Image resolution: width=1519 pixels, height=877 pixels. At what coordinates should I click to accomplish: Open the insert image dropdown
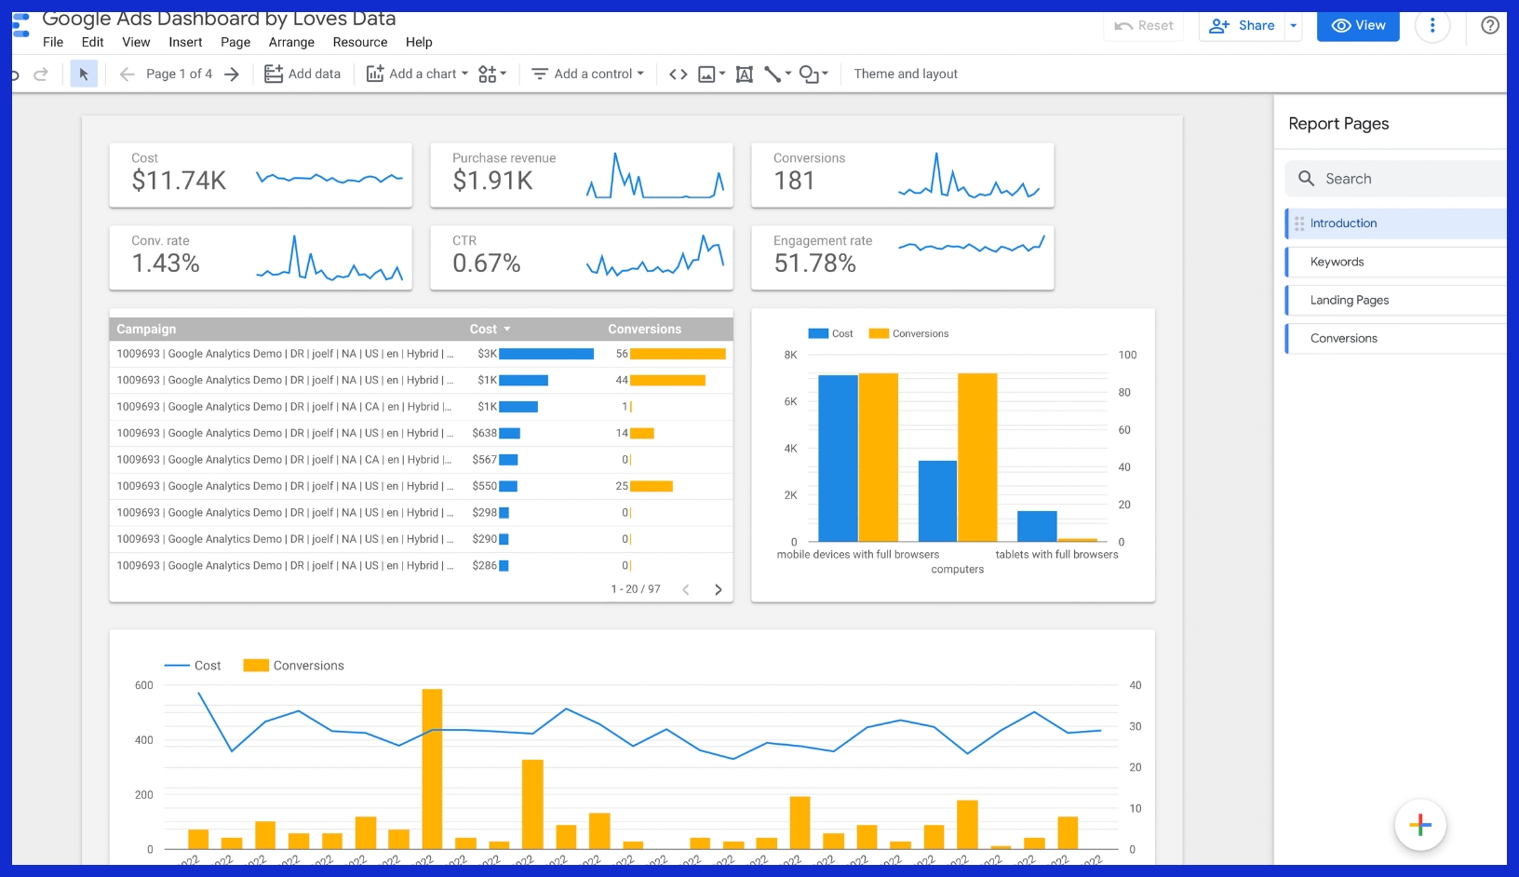(712, 74)
